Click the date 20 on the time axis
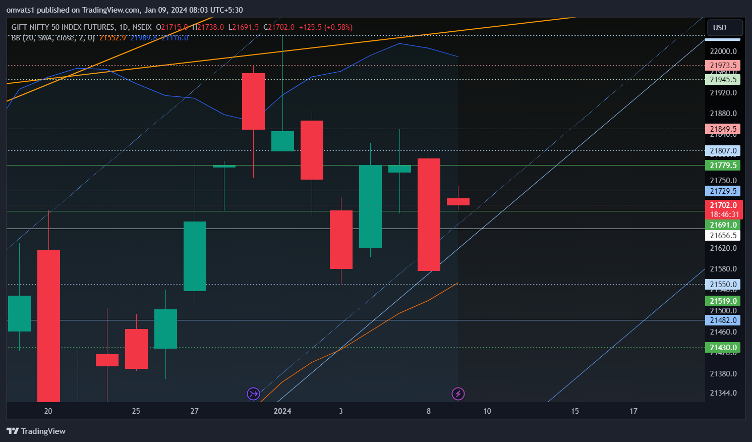 point(48,411)
